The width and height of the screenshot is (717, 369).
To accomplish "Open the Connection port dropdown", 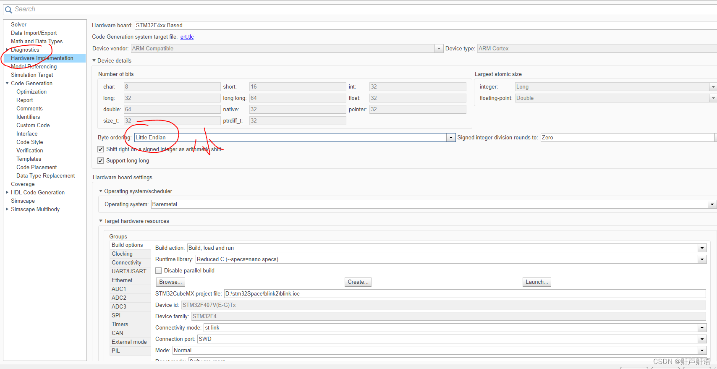I will point(702,339).
